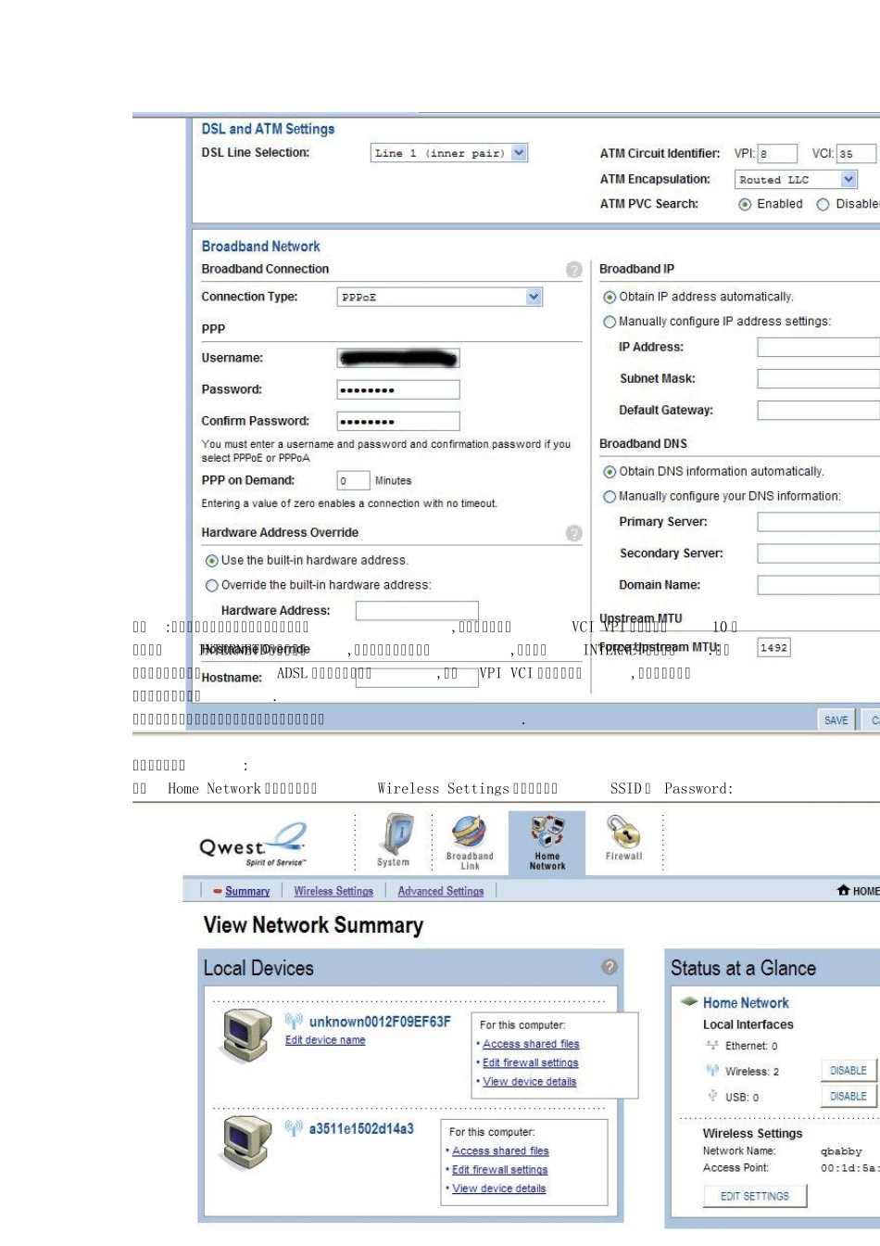Open View device details for unknown0012F09EF63F

pyautogui.click(x=530, y=1081)
